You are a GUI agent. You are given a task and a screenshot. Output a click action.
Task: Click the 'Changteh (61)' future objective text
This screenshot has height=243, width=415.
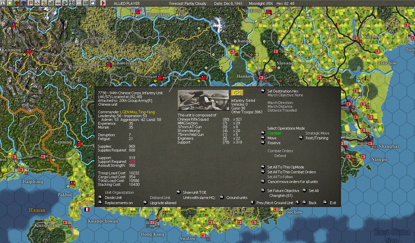[281, 196]
